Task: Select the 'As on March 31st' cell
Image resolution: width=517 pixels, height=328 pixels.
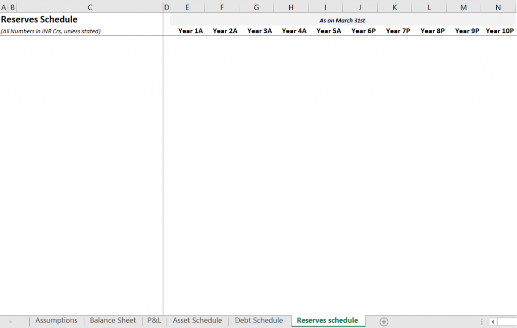Action: click(342, 21)
